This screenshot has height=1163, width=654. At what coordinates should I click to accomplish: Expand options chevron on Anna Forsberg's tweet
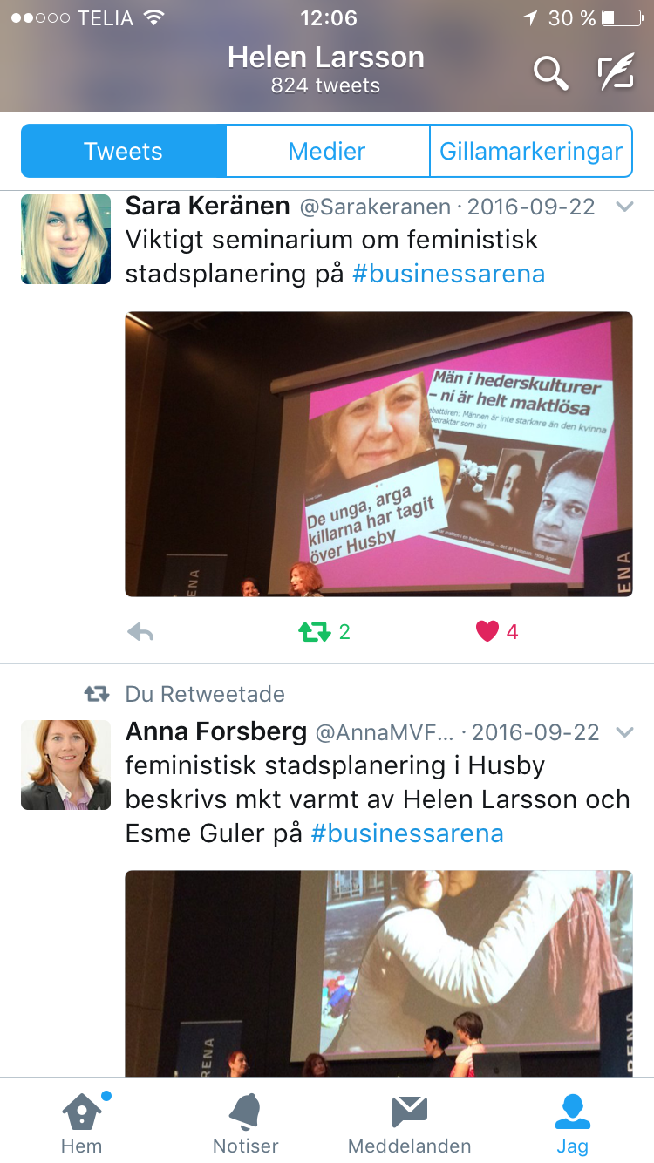pyautogui.click(x=624, y=732)
